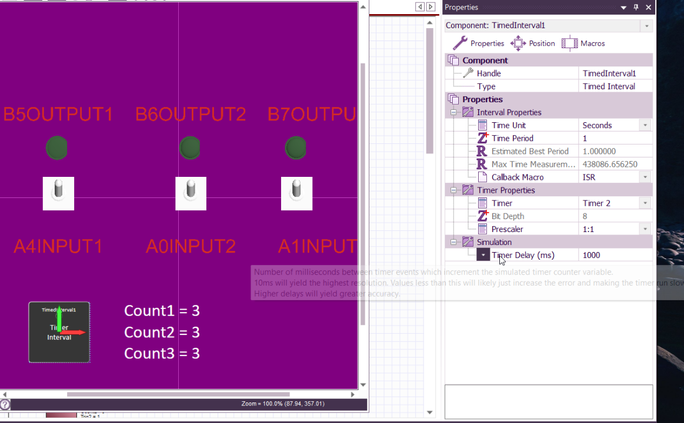684x423 pixels.
Task: Click the Z icon beside Time Period
Action: click(x=482, y=137)
